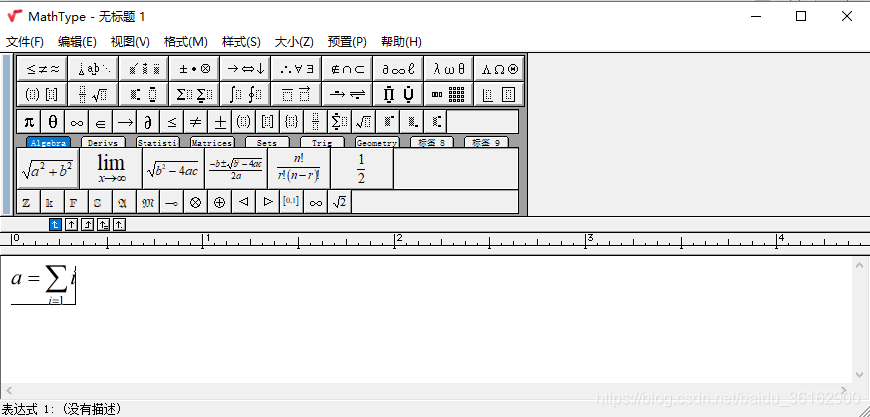Insert the lim x→∞ expression

pos(111,168)
